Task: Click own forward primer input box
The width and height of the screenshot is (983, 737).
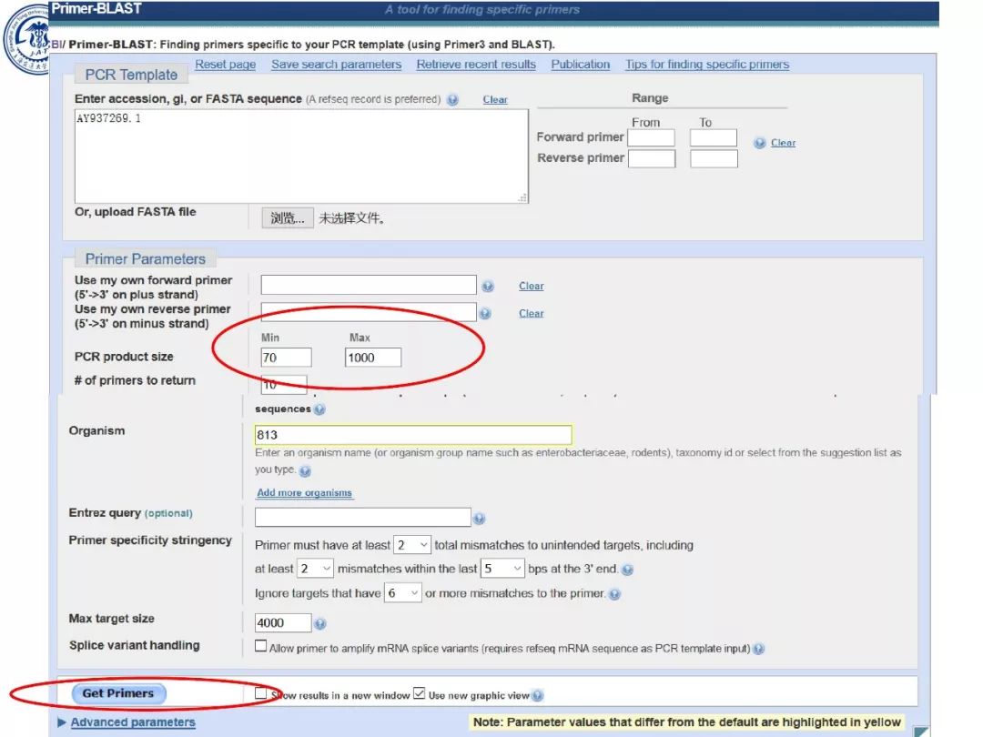Action: 369,285
